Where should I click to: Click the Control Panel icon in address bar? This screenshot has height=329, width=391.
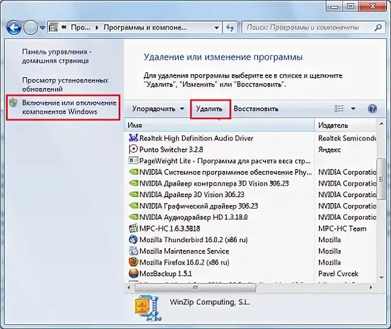[53, 27]
